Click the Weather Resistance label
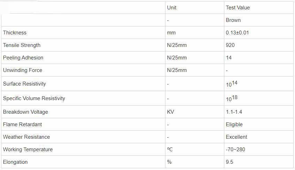Viewport: 295px width, 170px height. [26, 137]
